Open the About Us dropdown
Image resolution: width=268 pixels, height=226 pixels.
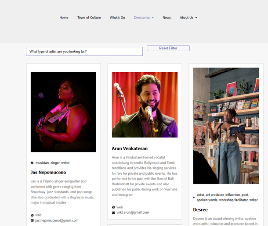tap(188, 18)
